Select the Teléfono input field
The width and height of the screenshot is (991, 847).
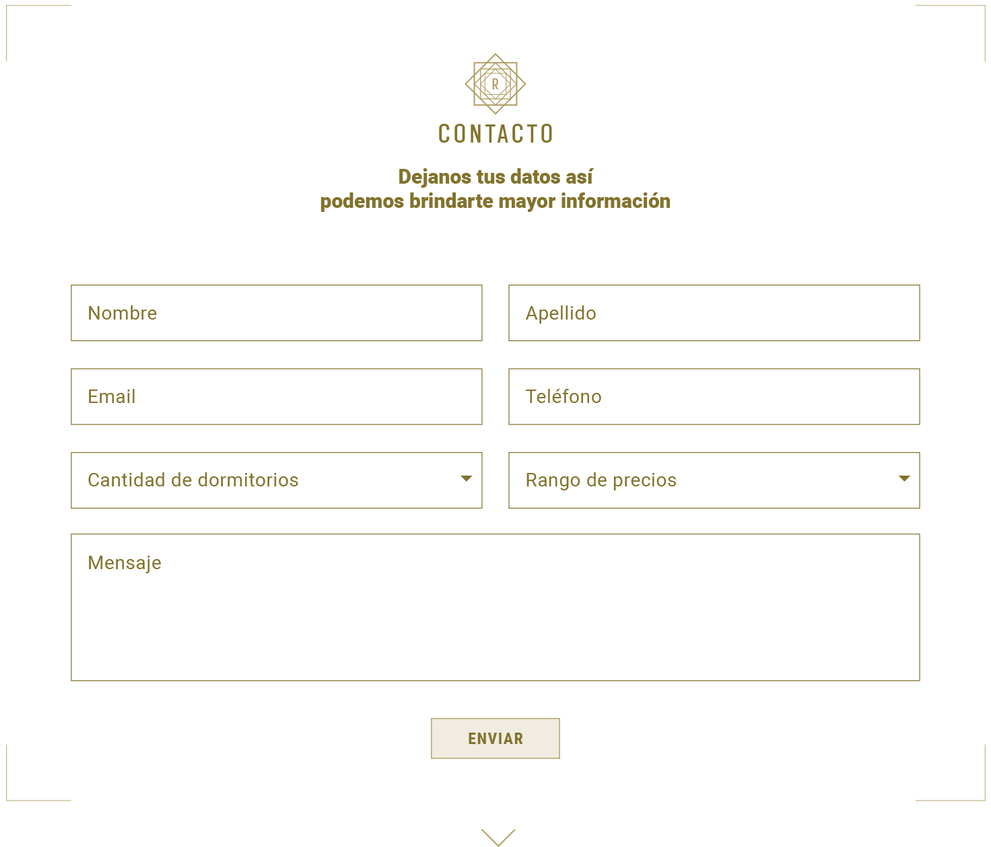point(714,397)
